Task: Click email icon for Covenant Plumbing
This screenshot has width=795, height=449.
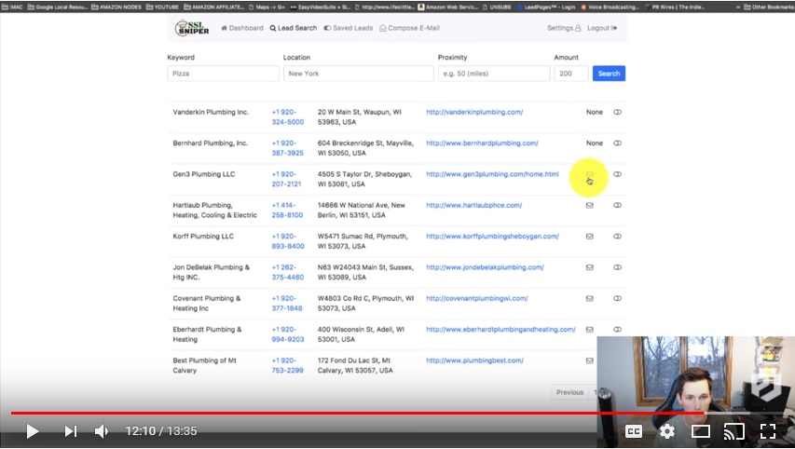Action: [590, 298]
